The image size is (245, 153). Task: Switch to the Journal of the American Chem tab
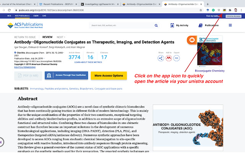(17, 4)
